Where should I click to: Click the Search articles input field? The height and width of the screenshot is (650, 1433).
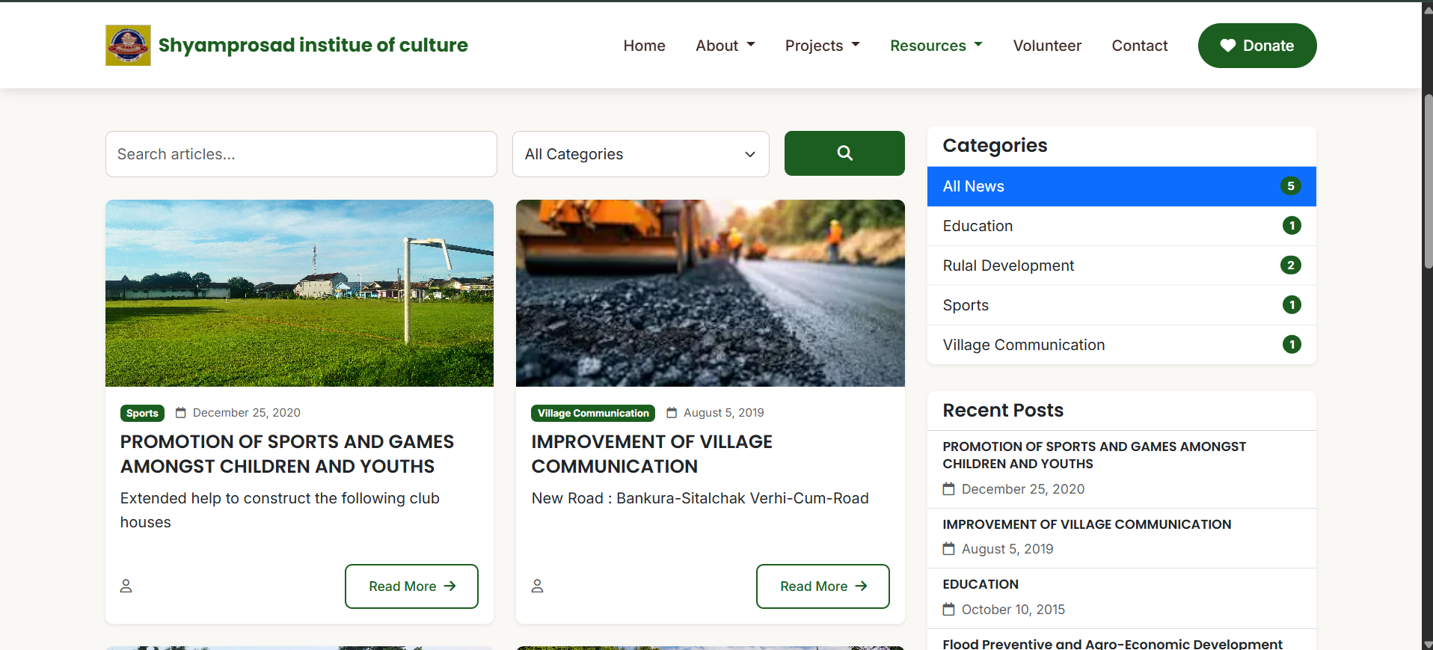click(x=301, y=154)
